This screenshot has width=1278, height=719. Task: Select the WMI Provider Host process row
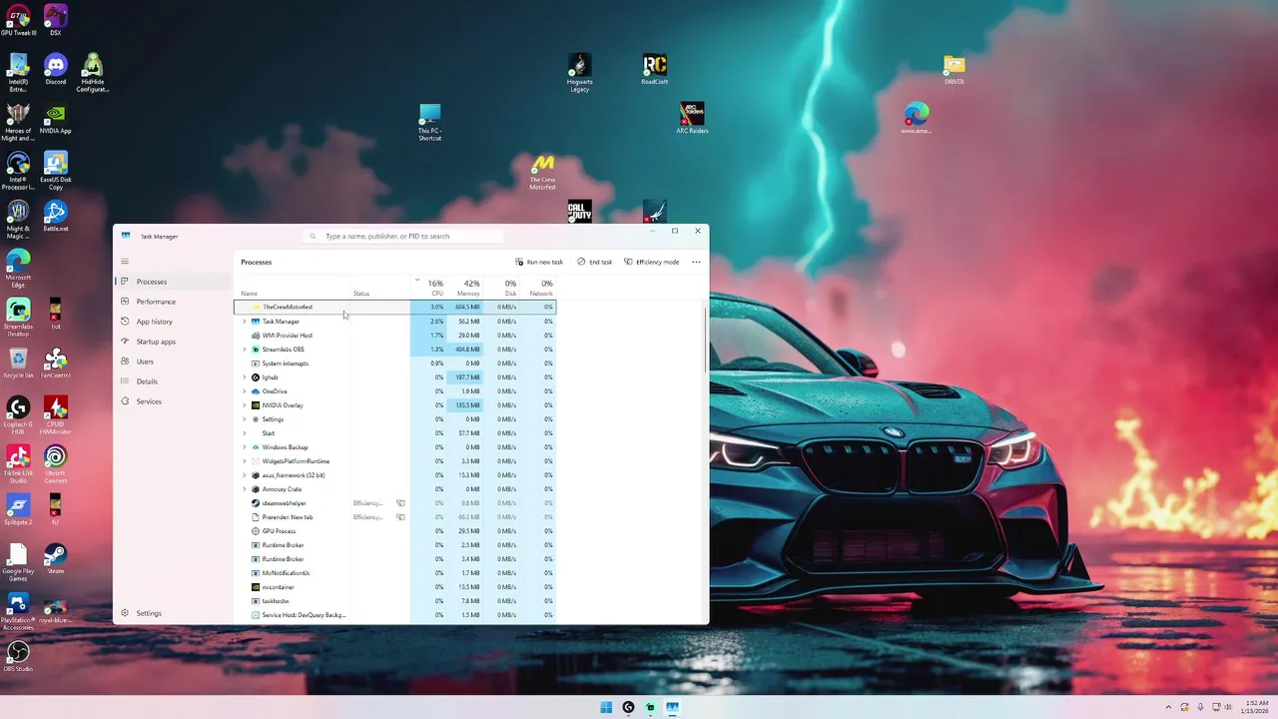tap(395, 336)
